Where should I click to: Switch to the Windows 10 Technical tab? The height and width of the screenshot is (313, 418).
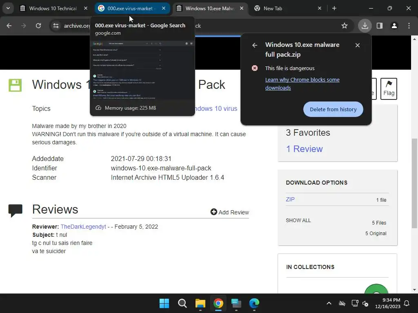point(53,9)
